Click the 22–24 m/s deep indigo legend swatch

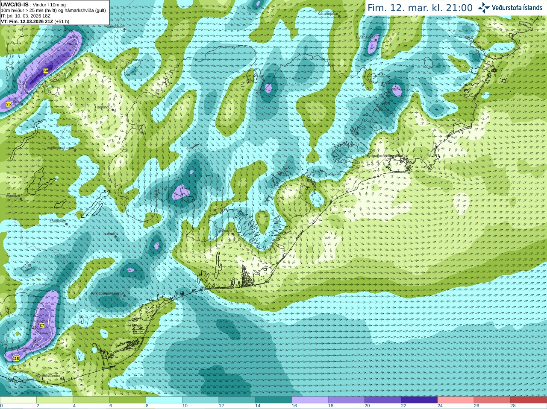coord(419,400)
